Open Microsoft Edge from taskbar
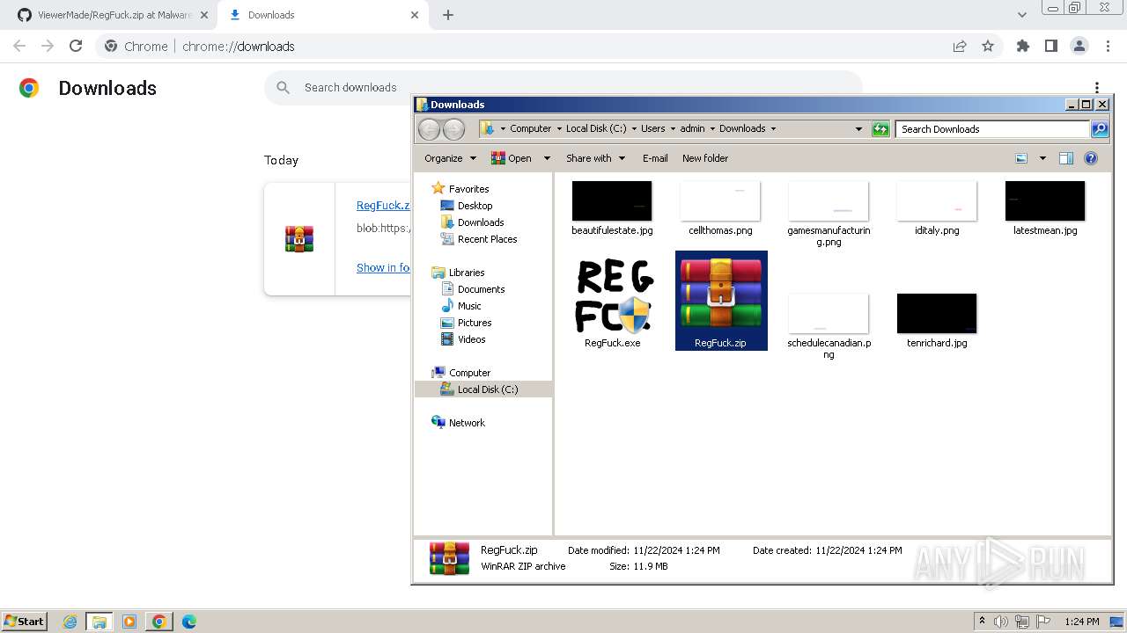The height and width of the screenshot is (633, 1127). coord(189,622)
